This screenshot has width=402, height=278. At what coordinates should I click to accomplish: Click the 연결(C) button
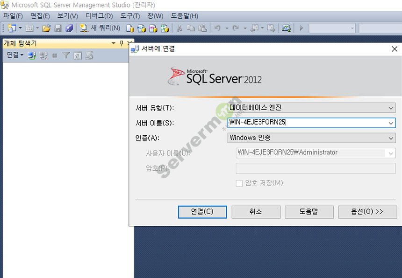(202, 212)
